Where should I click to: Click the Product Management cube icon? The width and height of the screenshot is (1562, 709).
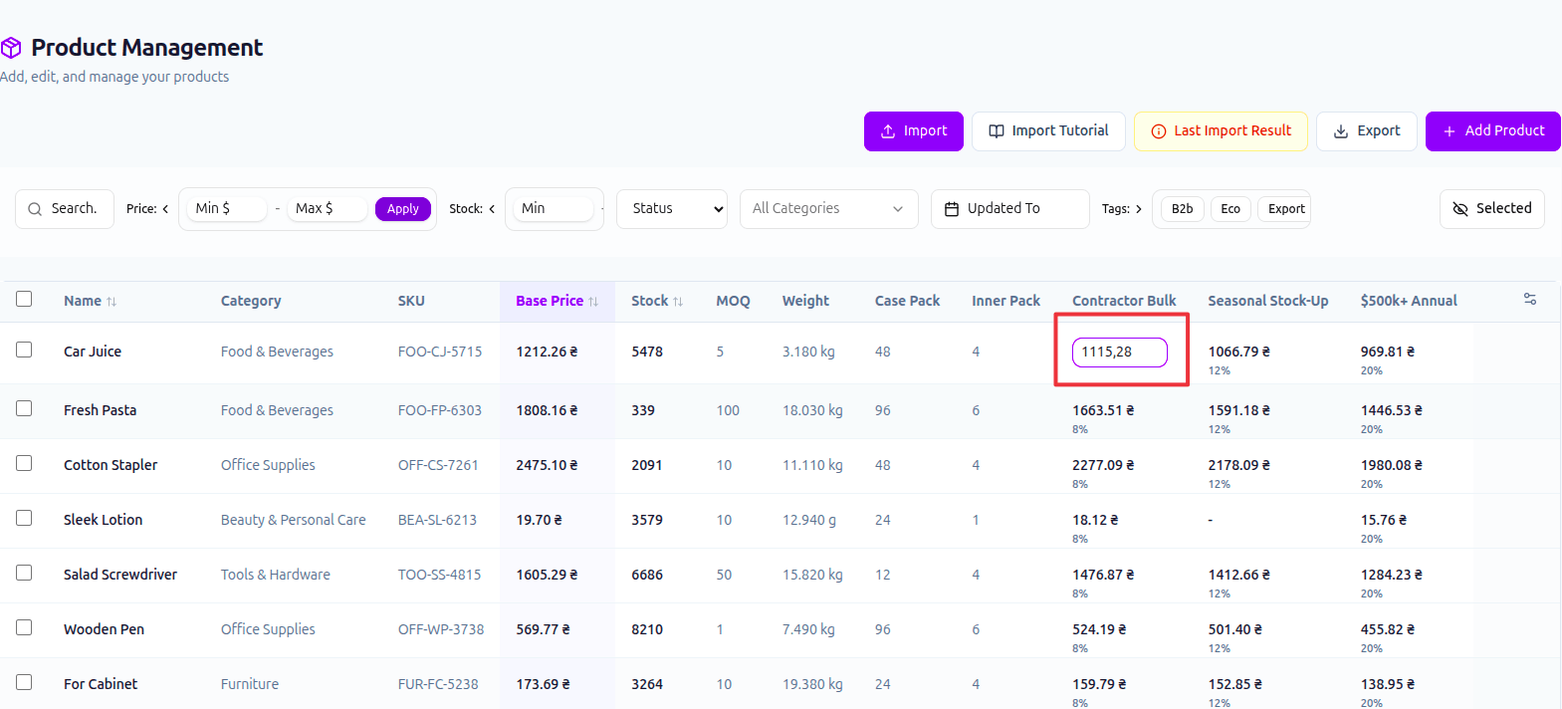11,48
